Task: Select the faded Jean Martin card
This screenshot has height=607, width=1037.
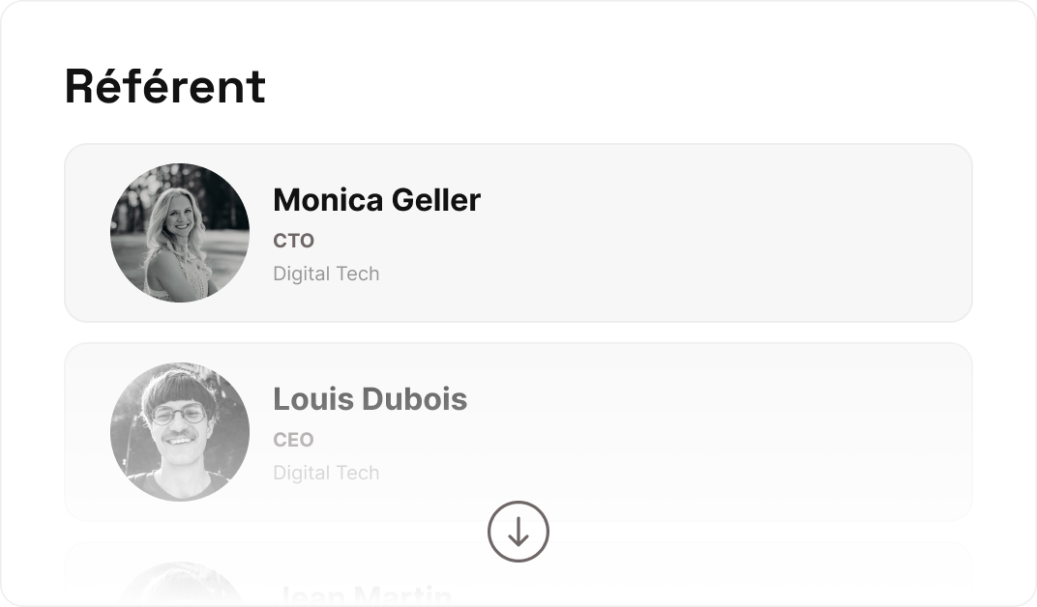Action: [x=518, y=574]
